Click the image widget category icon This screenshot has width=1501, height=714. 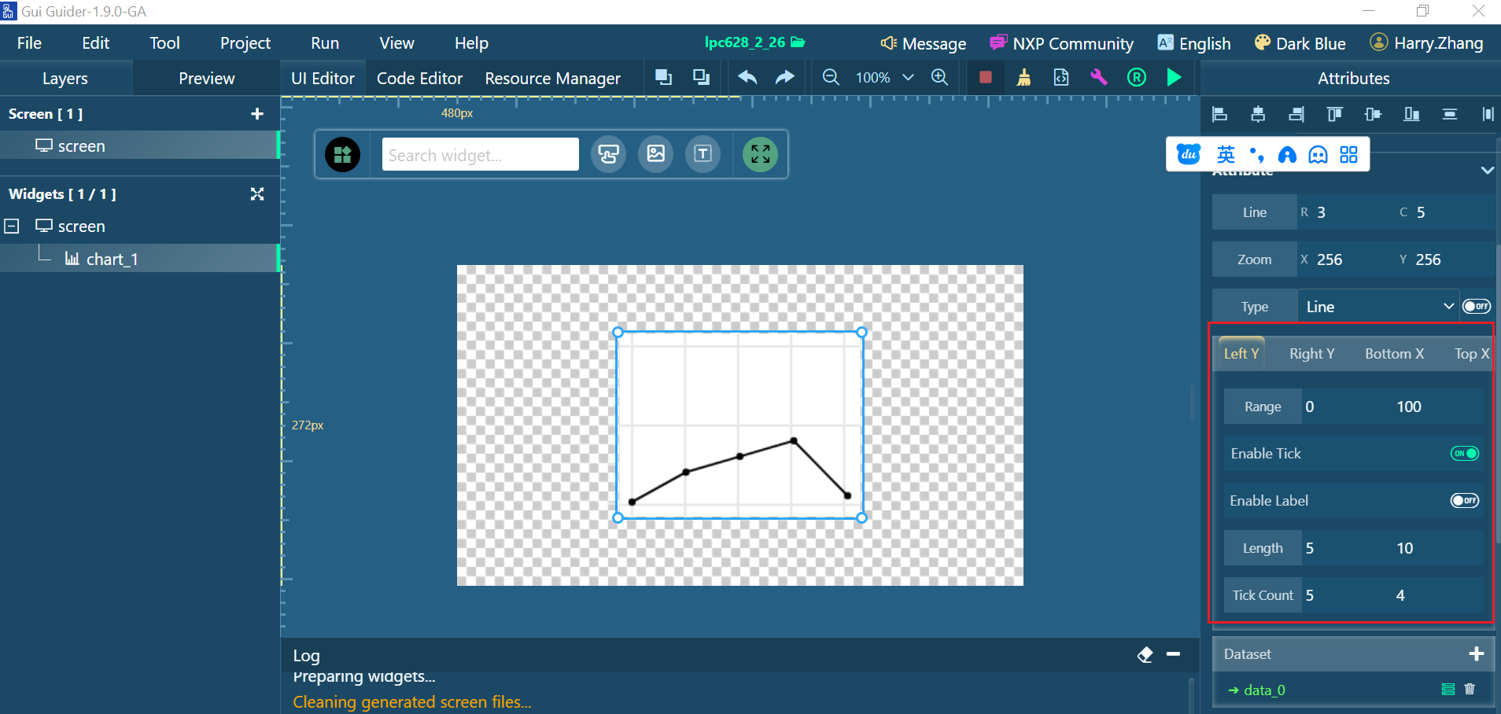[656, 154]
